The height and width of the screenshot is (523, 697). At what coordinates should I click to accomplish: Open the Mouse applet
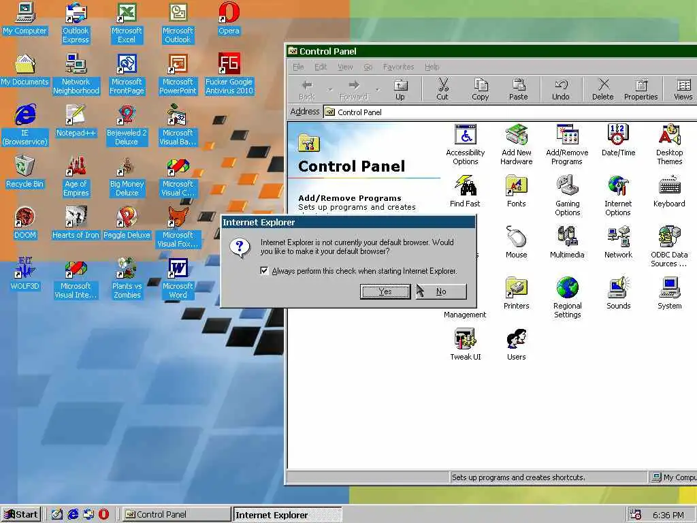[x=516, y=243]
